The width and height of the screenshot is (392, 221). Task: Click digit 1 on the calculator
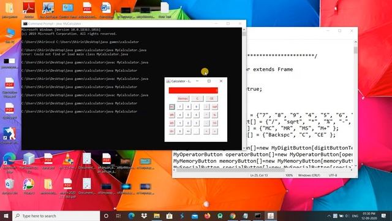(x=179, y=123)
